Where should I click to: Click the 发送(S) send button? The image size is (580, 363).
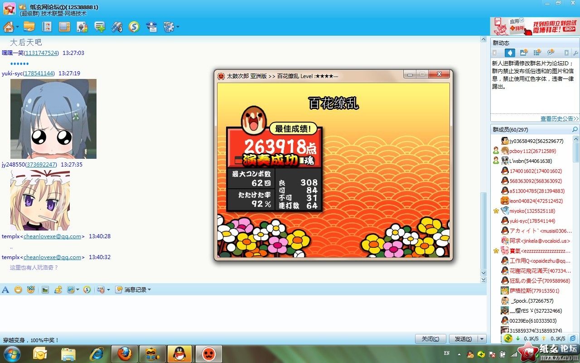point(463,339)
